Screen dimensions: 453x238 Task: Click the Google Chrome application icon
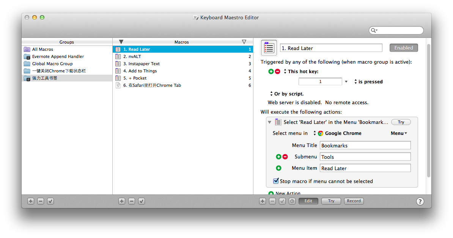[320, 133]
